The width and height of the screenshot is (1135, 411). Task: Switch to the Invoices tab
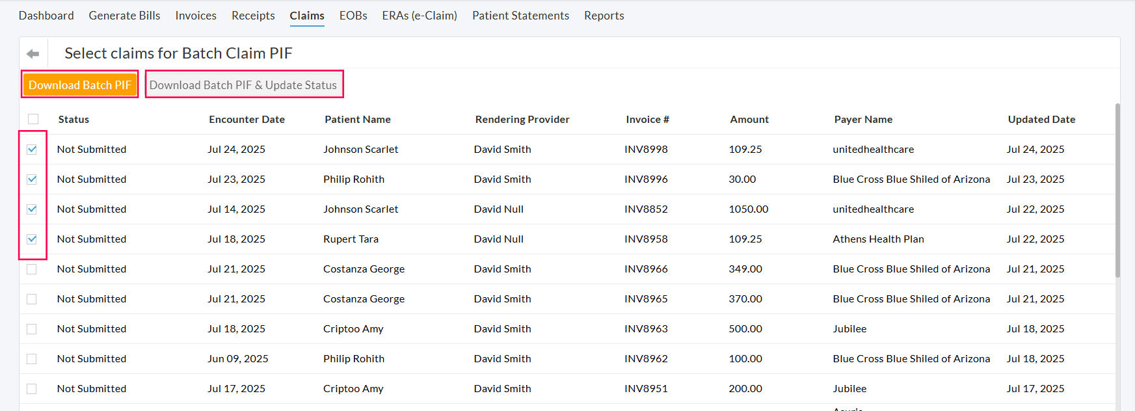[196, 16]
